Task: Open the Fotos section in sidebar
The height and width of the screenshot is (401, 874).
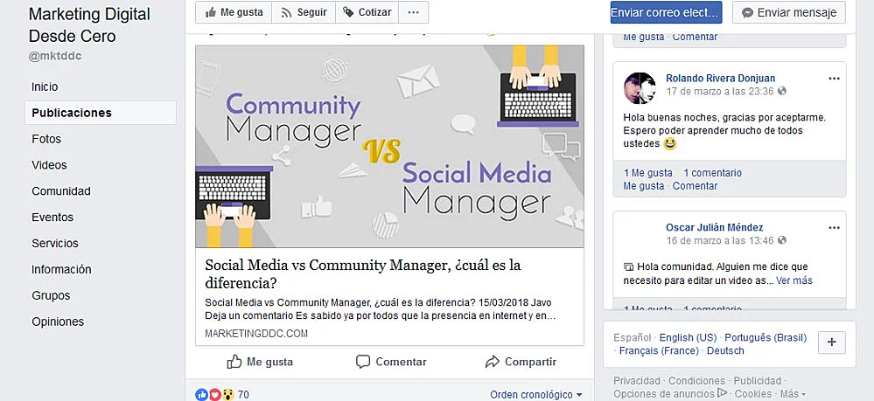Action: pos(46,139)
